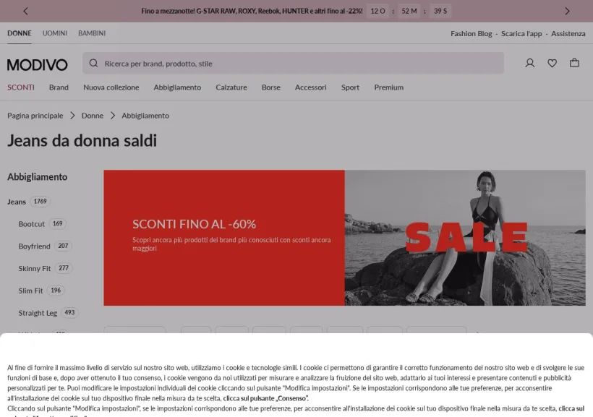Open the Assistenza link
This screenshot has height=417, width=593.
(568, 34)
